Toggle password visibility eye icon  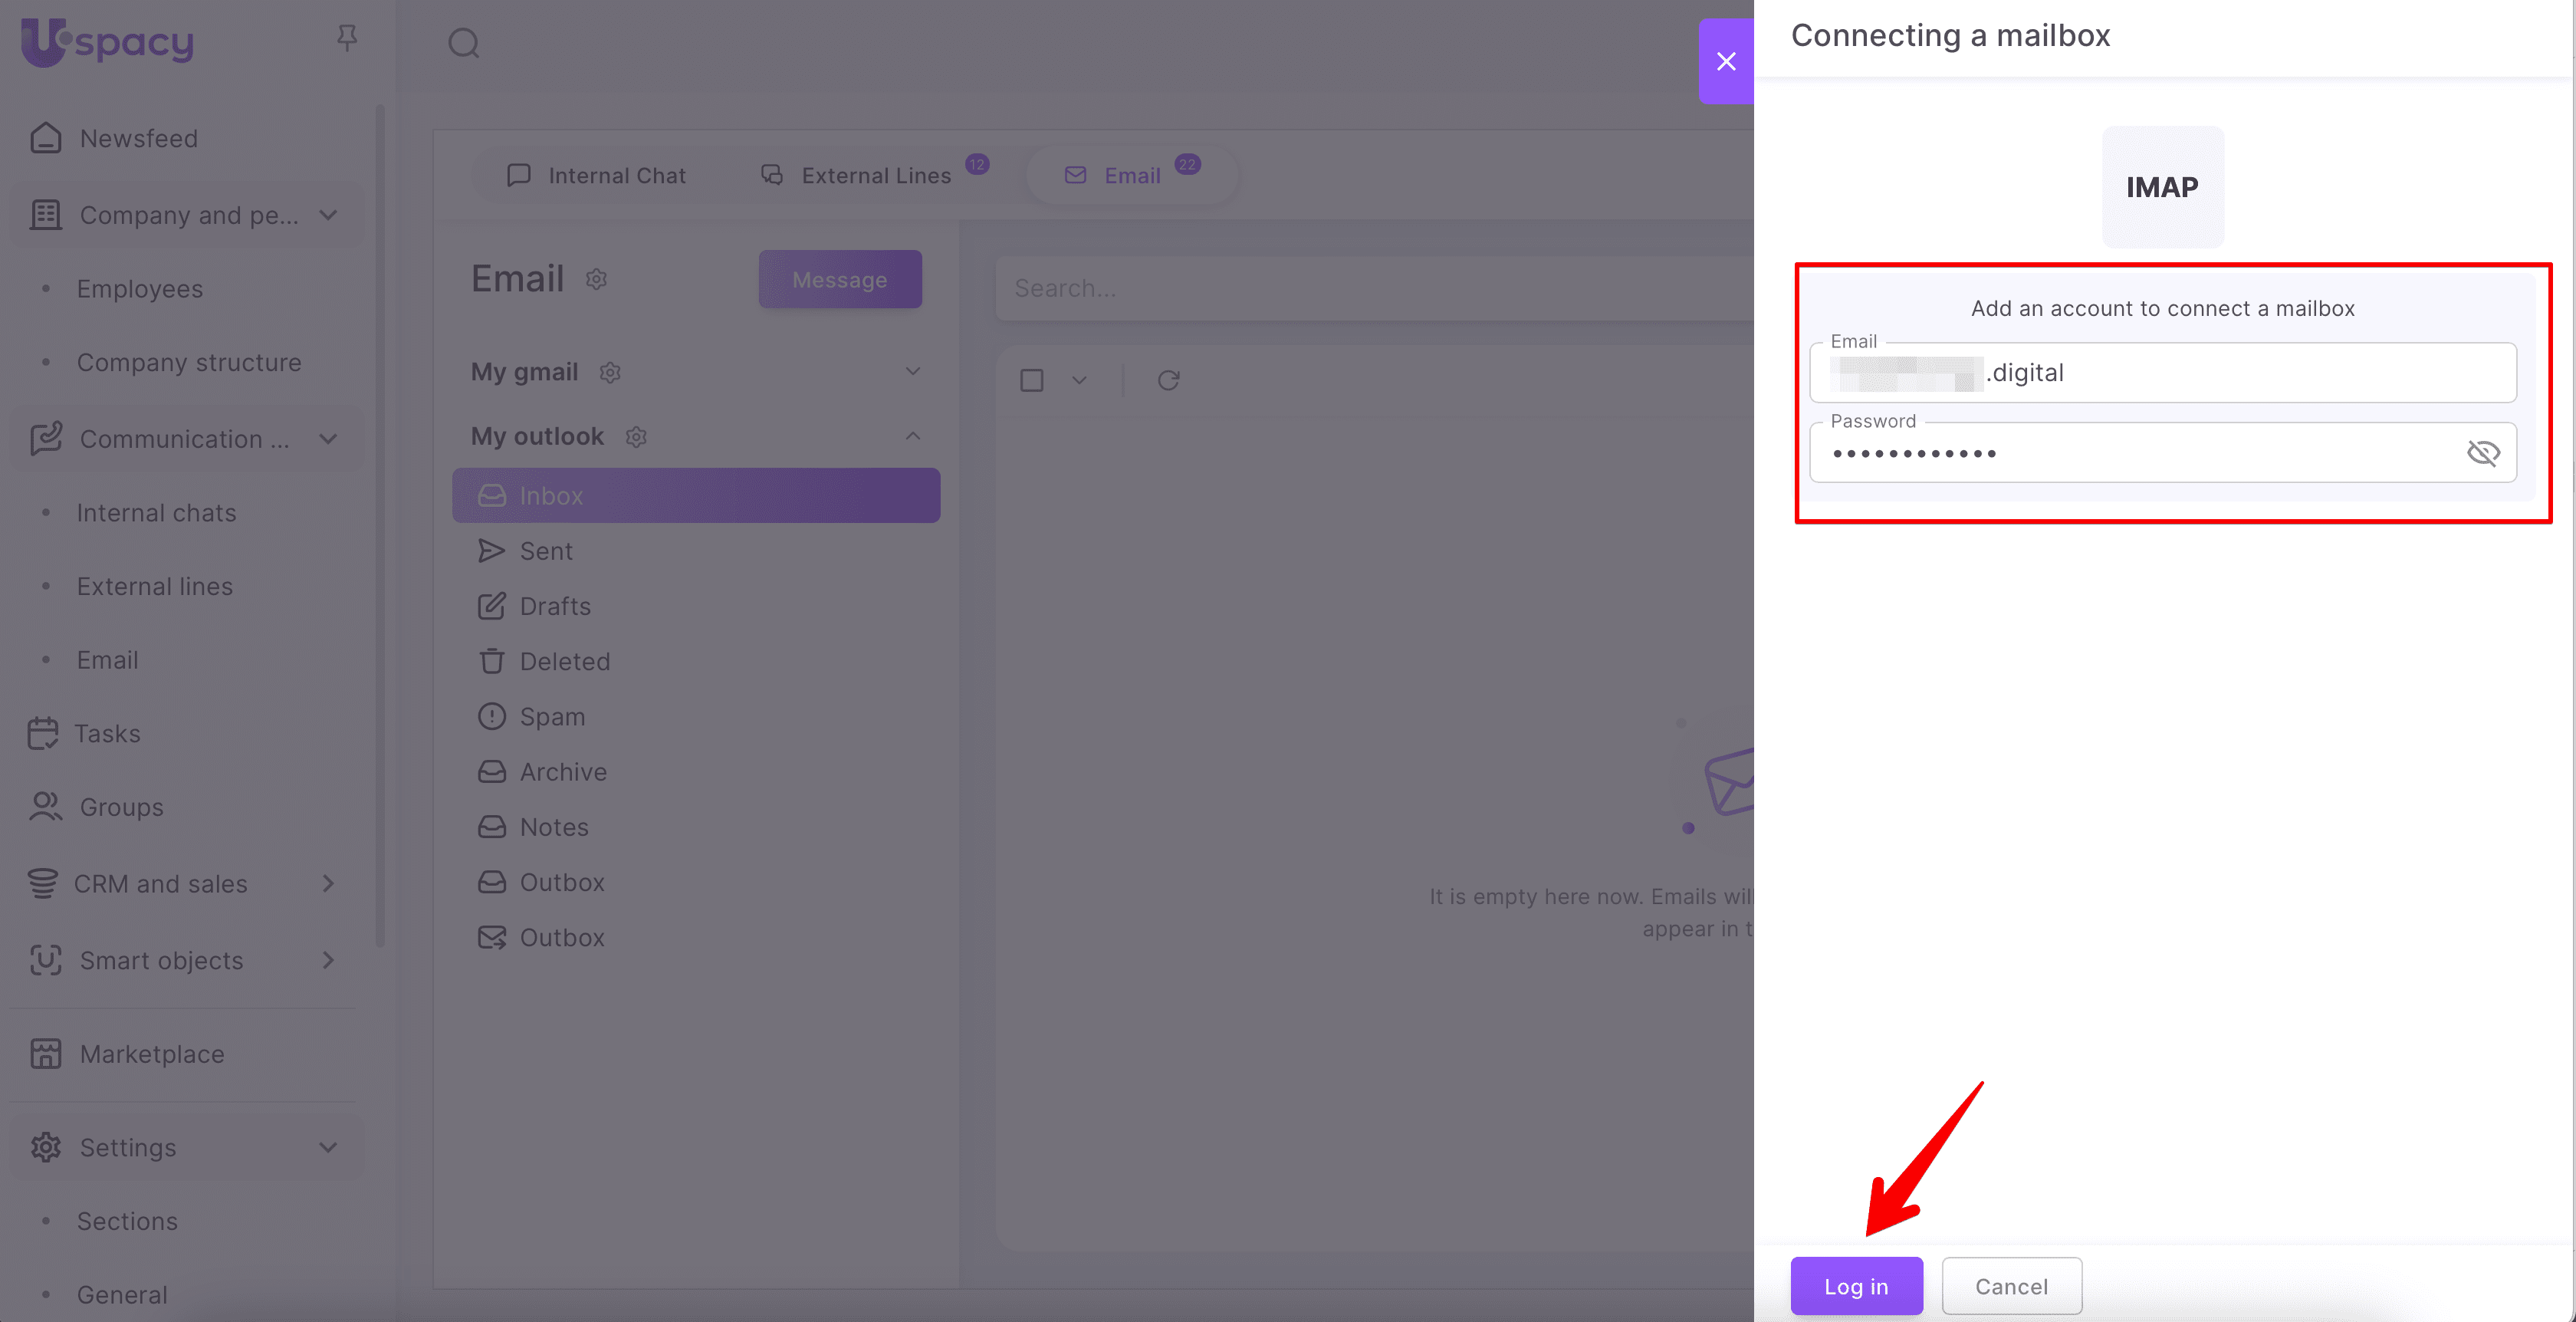coord(2482,453)
